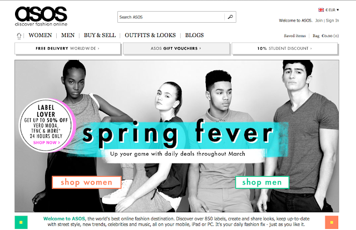The height and width of the screenshot is (230, 356).
Task: Open the MEN menu
Action: (68, 35)
